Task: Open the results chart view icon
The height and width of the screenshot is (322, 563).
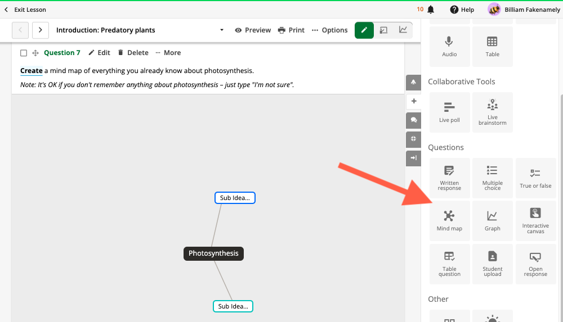Action: pos(403,30)
